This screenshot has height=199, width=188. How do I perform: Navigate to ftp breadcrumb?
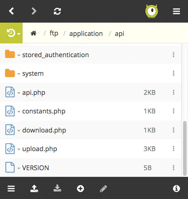pyautogui.click(x=54, y=33)
